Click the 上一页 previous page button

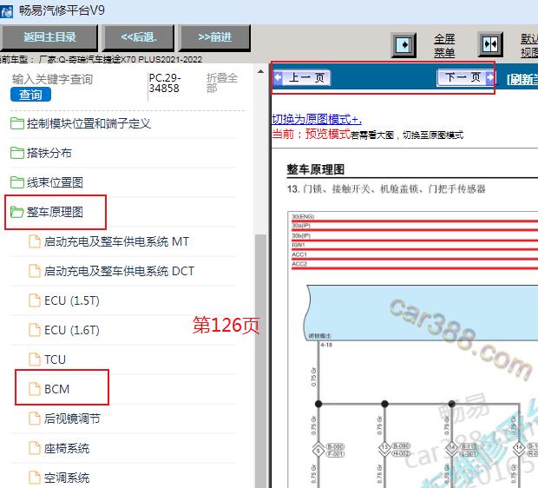point(302,77)
